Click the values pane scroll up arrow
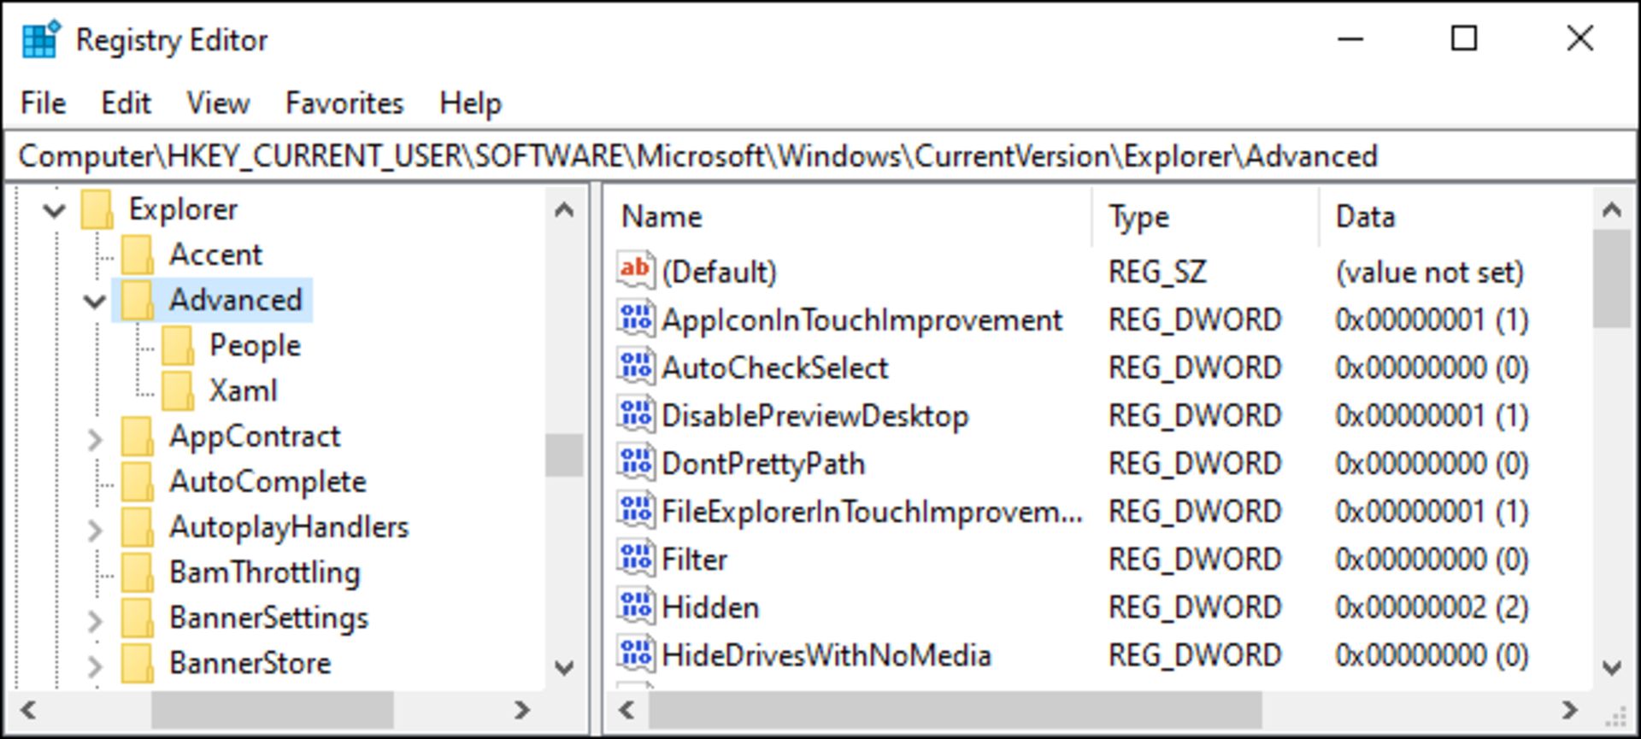Screen dimensions: 1641x739 pos(1612,209)
